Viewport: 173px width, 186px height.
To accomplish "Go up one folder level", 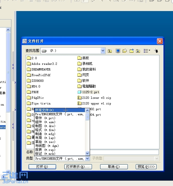I will coord(110,51).
